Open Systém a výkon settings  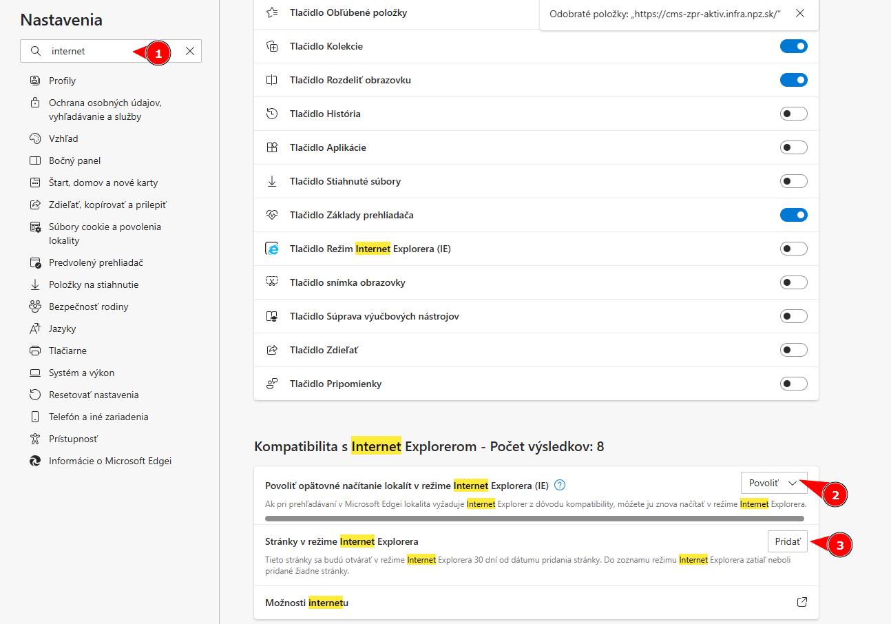(x=81, y=373)
